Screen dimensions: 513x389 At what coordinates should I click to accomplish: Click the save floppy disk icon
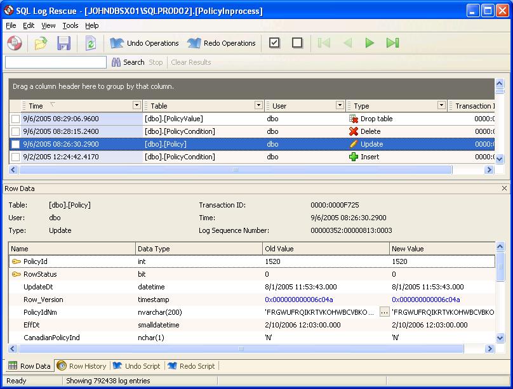click(64, 43)
